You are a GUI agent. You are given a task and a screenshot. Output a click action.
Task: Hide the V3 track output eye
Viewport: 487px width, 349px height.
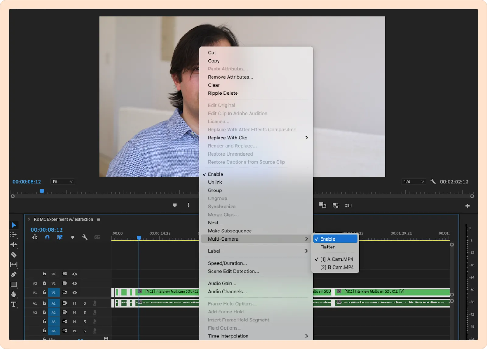point(75,274)
